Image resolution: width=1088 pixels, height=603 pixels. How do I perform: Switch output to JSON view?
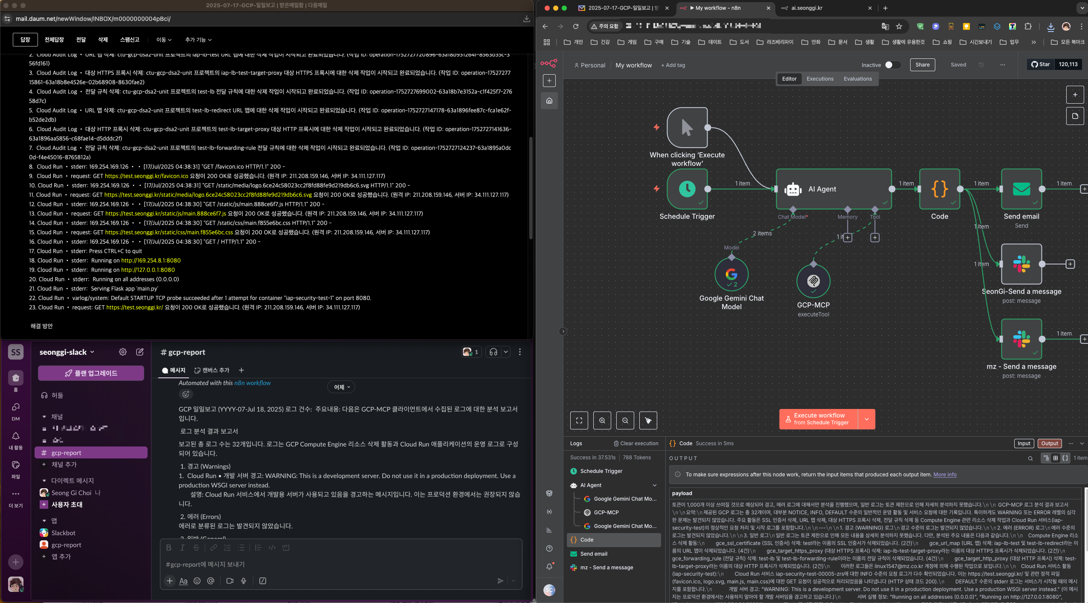click(x=1065, y=458)
